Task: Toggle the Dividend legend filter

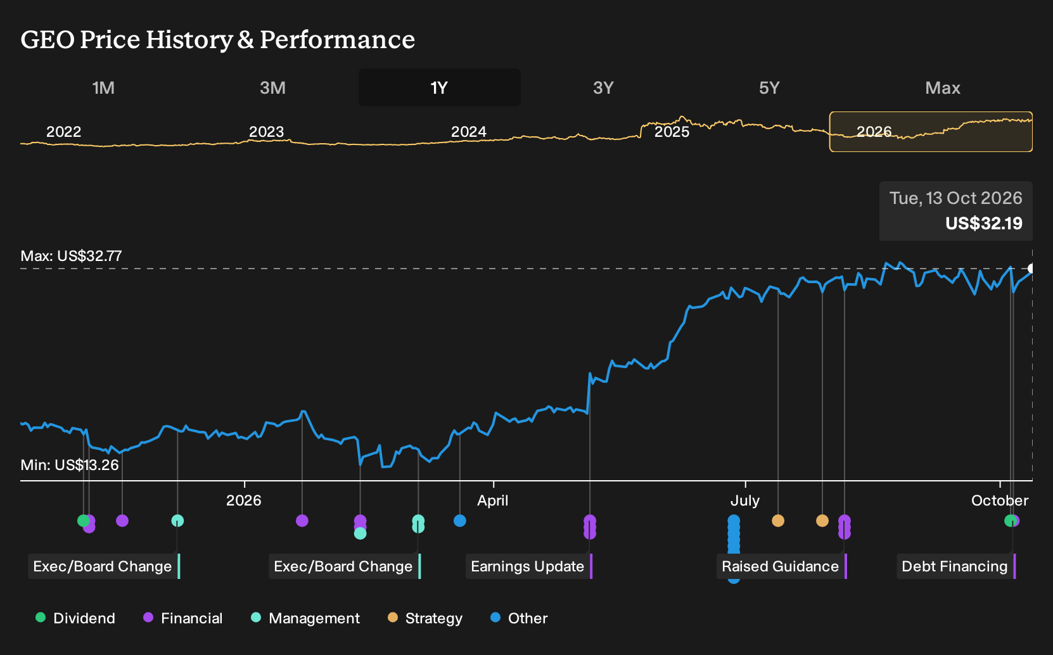Action: click(x=75, y=618)
